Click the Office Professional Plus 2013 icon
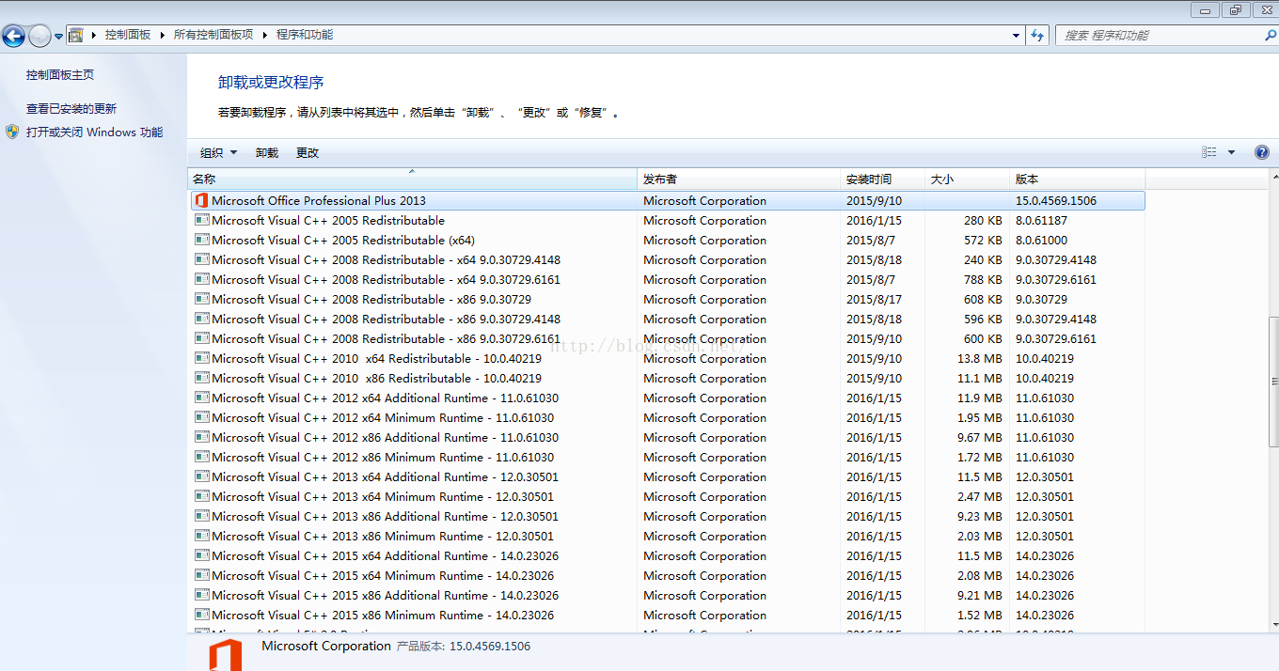The image size is (1279, 671). [x=201, y=200]
